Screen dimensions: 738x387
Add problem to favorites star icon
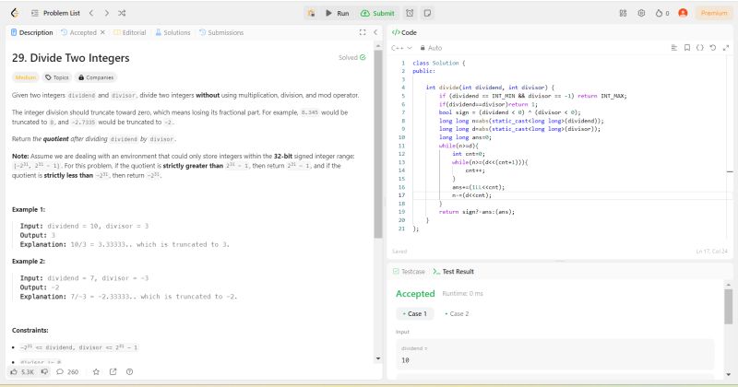tap(96, 371)
